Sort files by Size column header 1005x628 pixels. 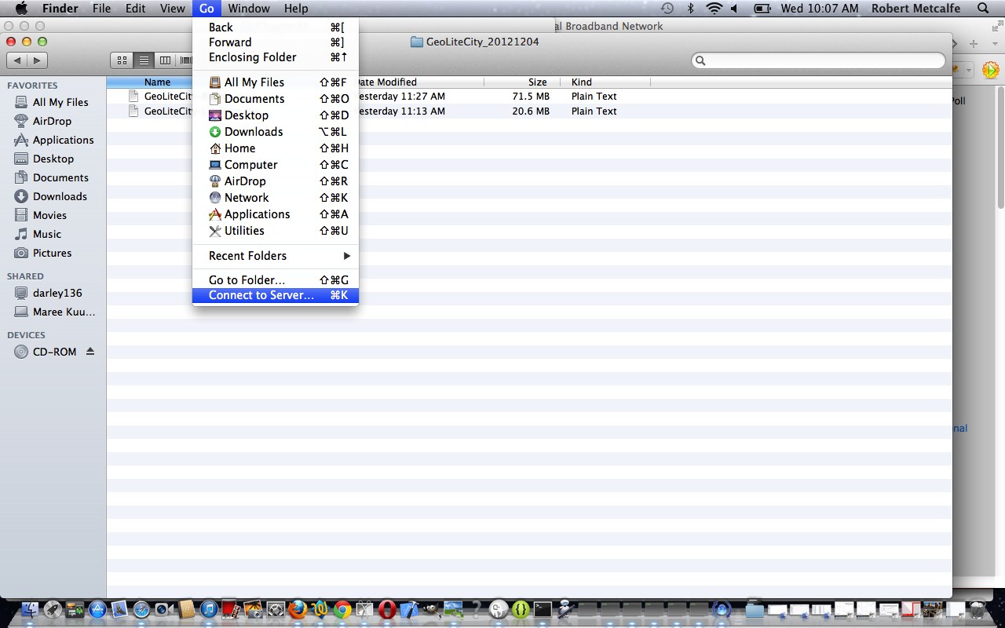537,82
